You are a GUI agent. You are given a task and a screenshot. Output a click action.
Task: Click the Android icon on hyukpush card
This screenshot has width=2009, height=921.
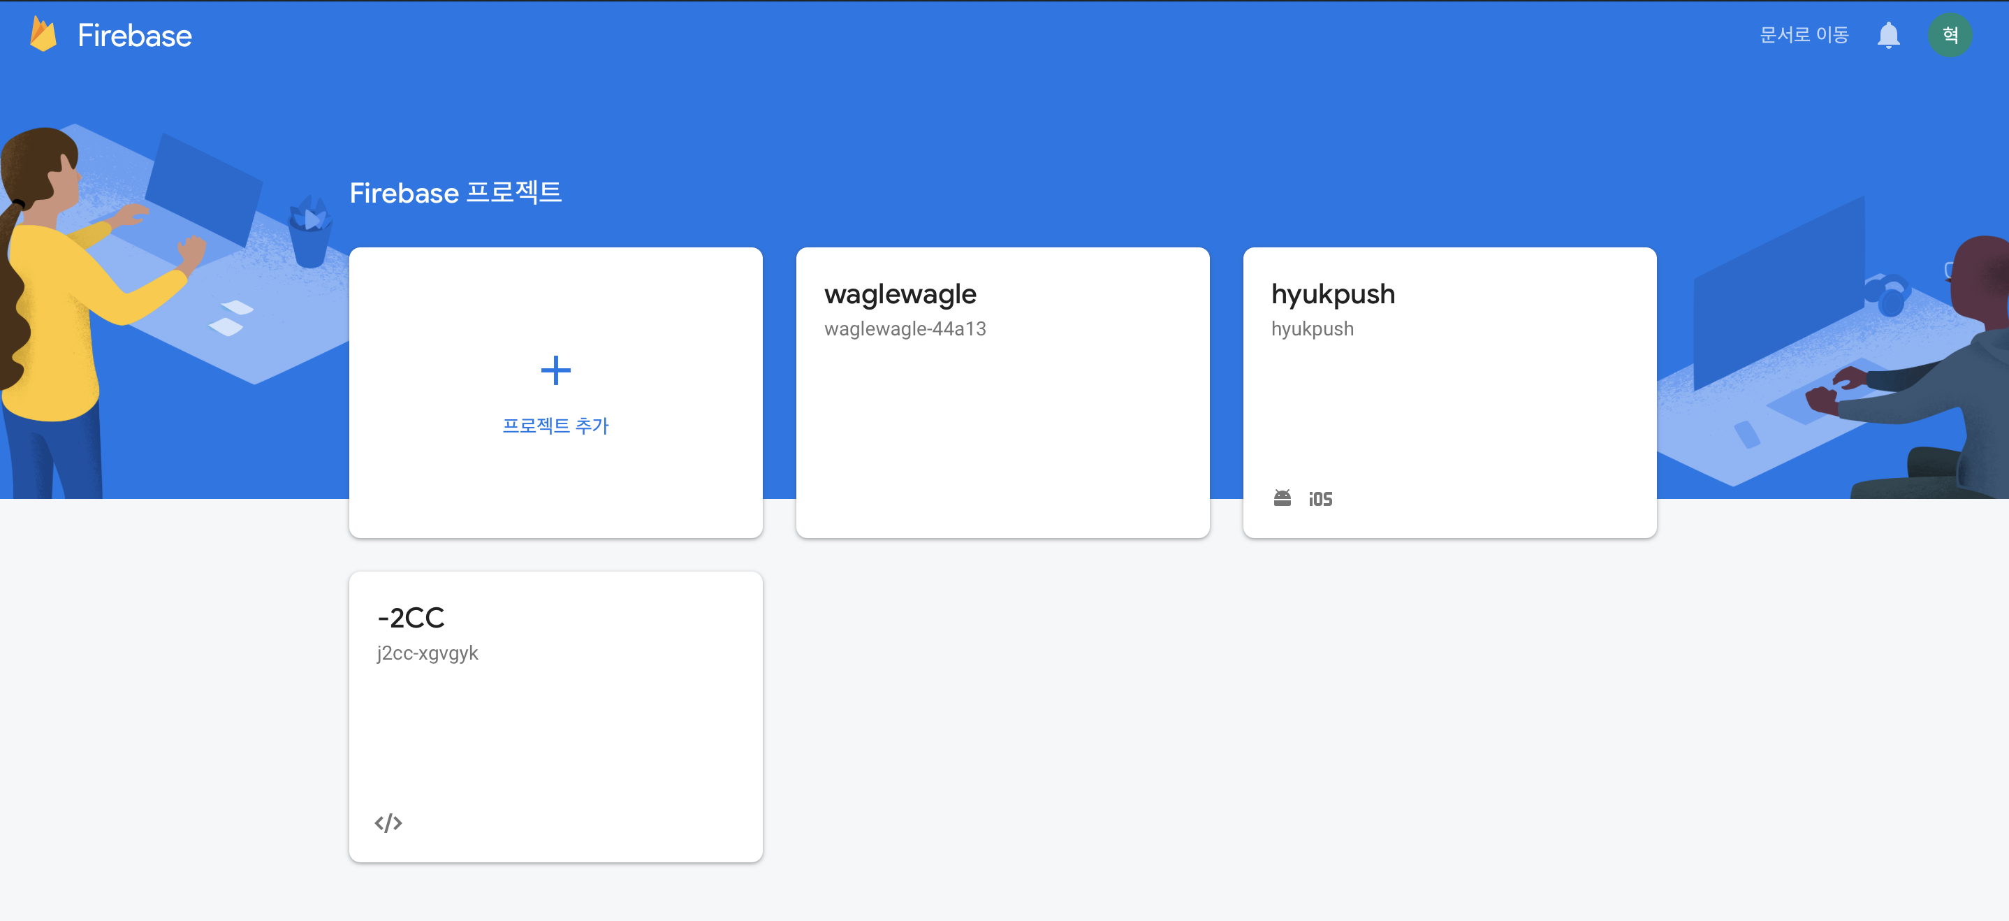pyautogui.click(x=1282, y=498)
